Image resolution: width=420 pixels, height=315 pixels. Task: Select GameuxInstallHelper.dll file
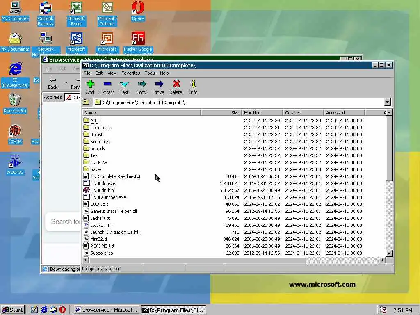pos(114,211)
